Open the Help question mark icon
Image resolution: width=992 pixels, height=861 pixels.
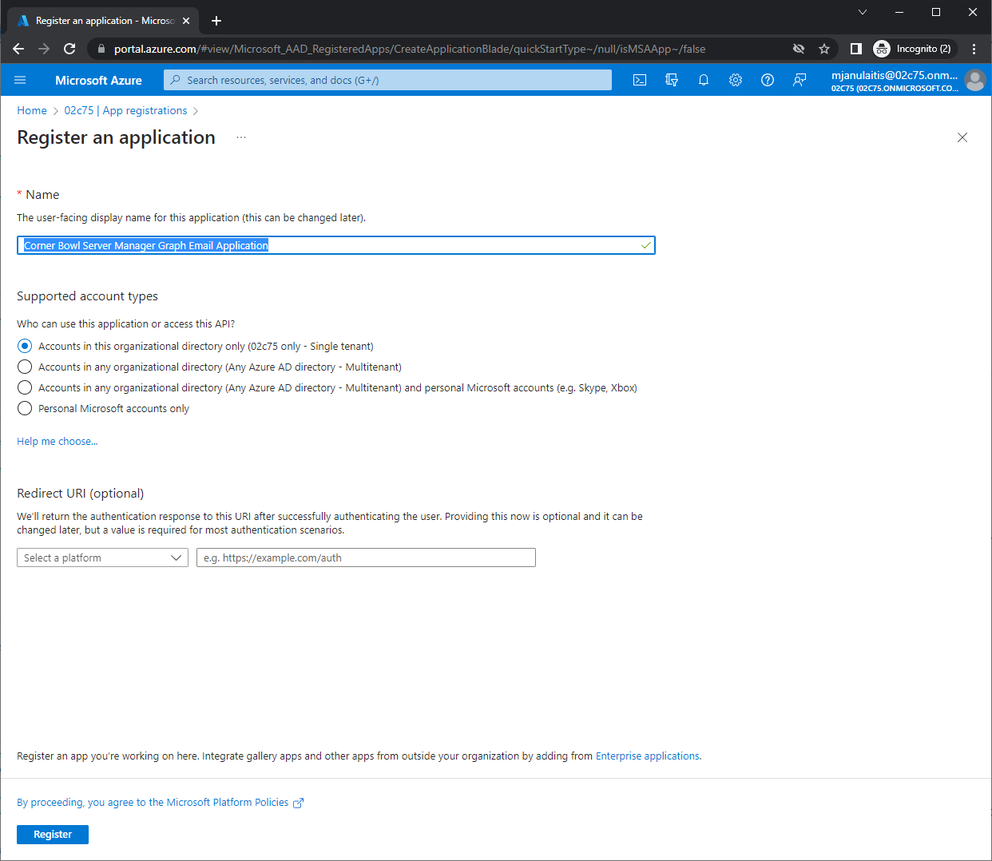(768, 80)
